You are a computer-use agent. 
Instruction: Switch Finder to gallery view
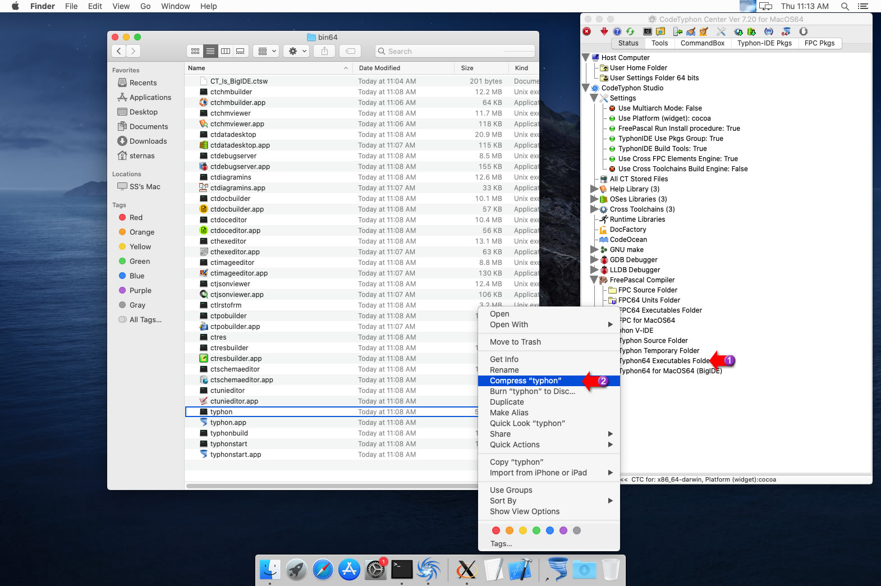coord(240,51)
